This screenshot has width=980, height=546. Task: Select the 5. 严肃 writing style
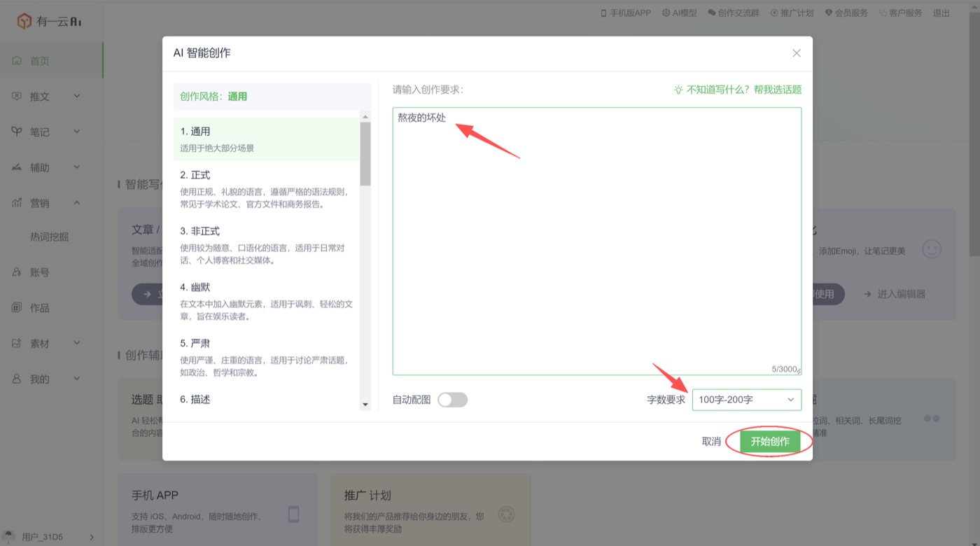[x=267, y=357]
